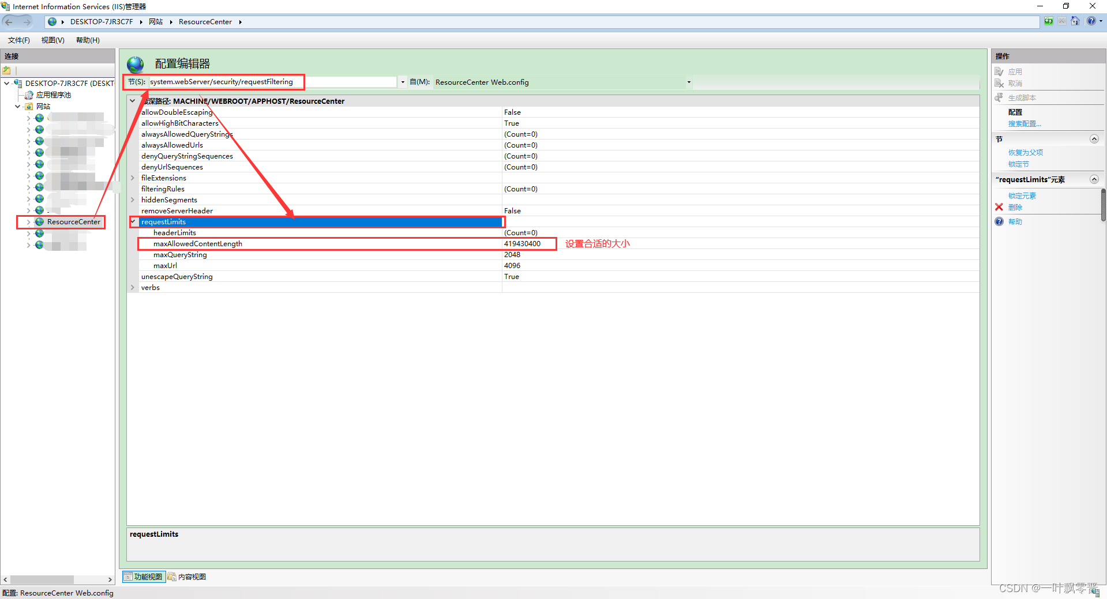1107x599 pixels.
Task: Click the maxUrl value 4096
Action: click(512, 266)
